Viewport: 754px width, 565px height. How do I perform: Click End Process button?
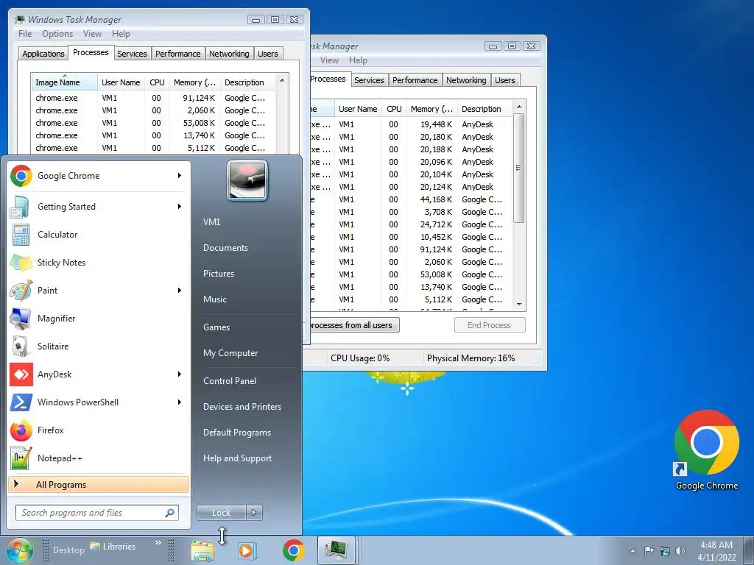490,325
